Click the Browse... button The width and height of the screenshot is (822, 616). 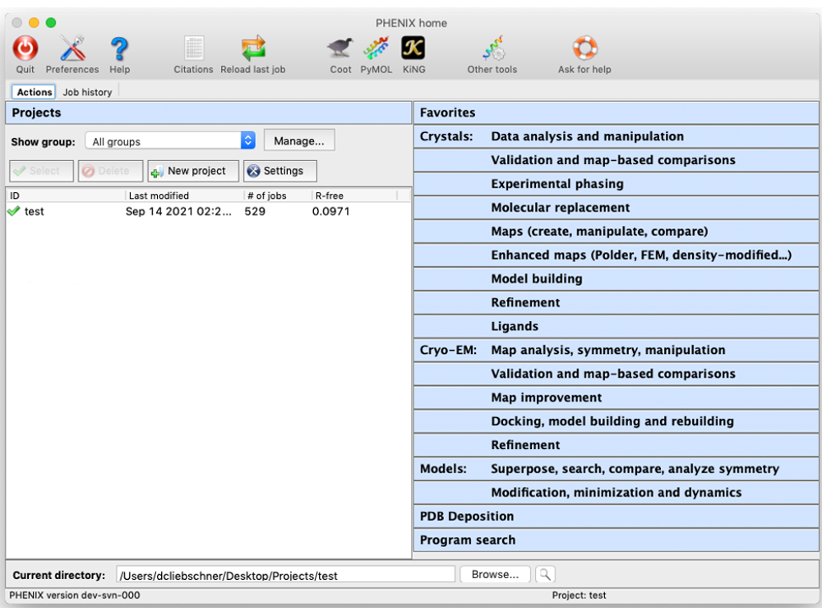(x=495, y=575)
